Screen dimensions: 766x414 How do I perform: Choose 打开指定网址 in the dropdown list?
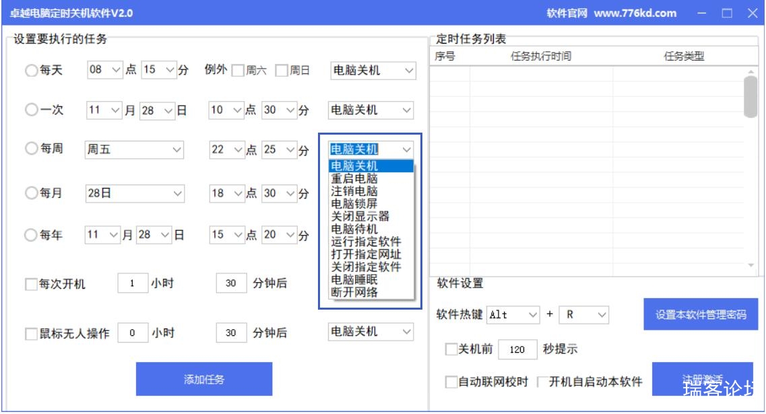click(x=371, y=255)
